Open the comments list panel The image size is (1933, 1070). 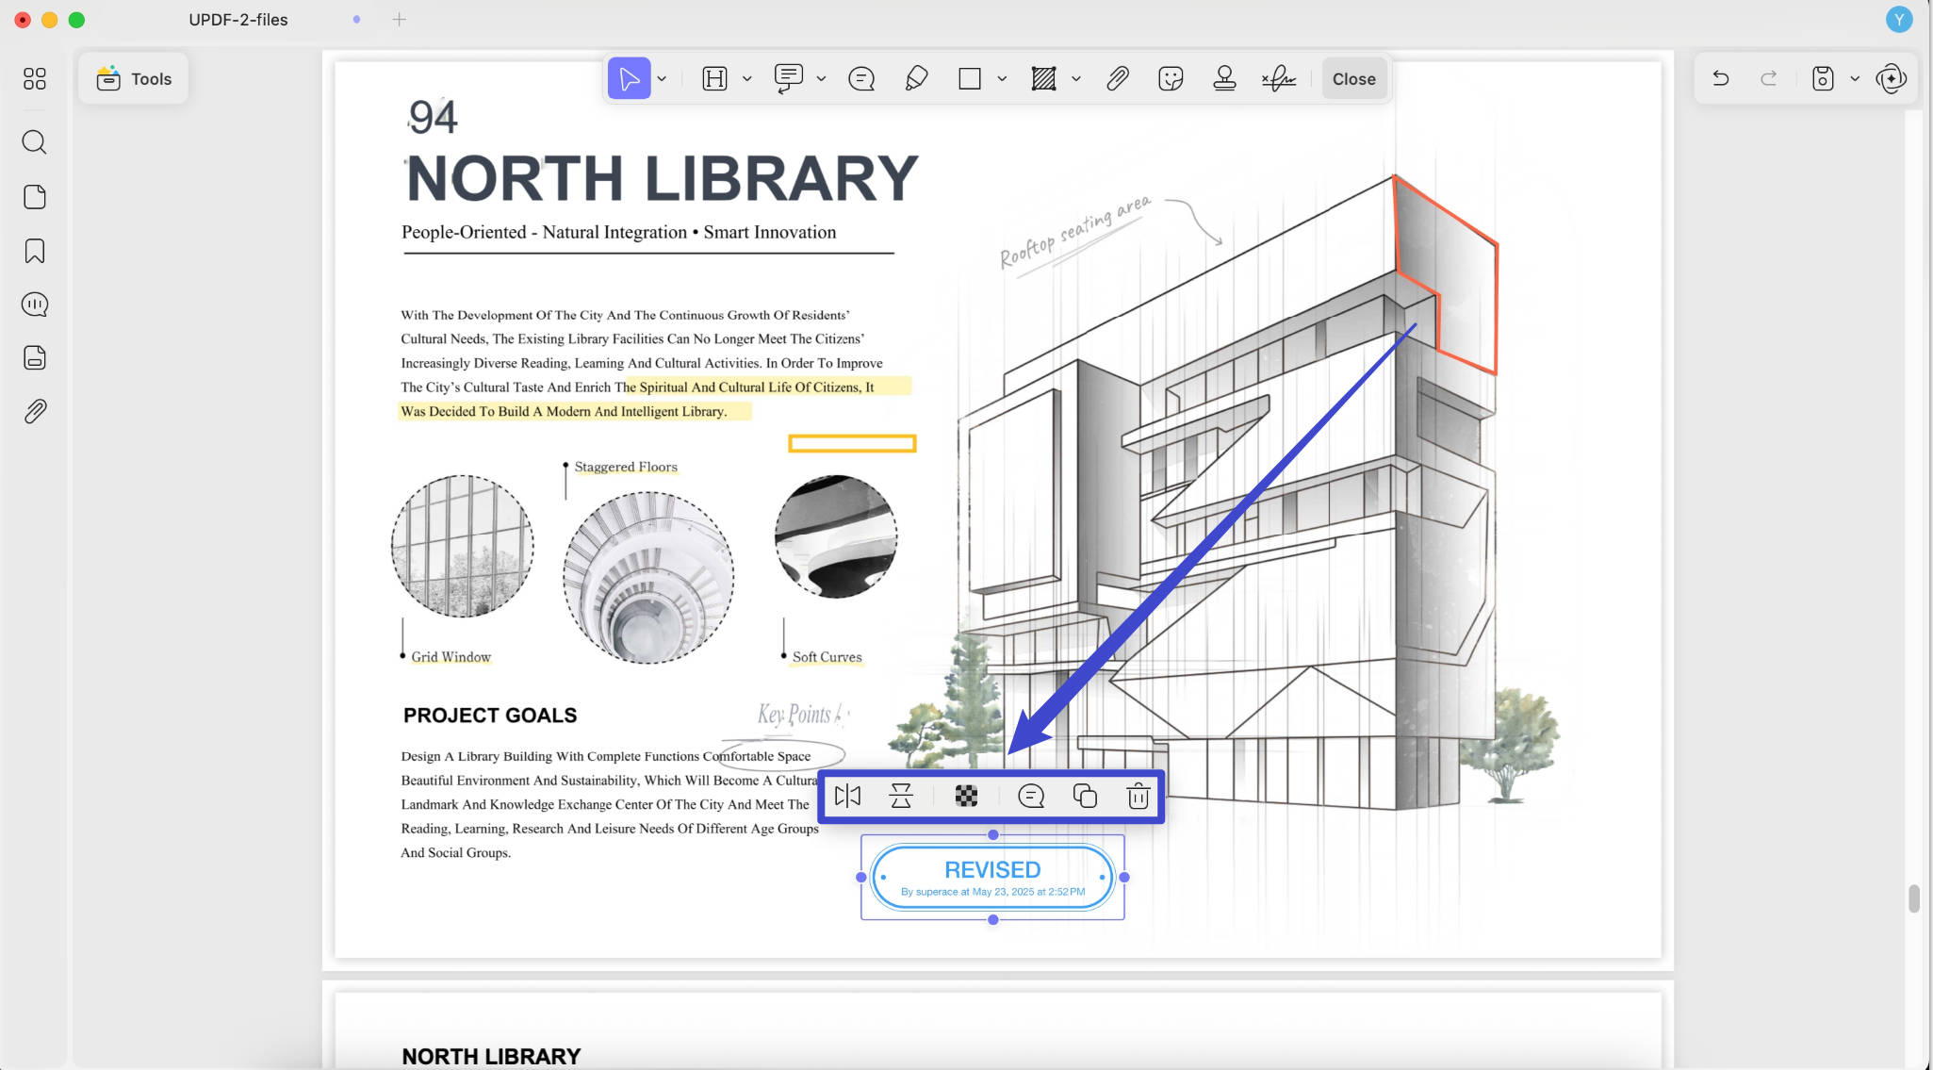click(x=35, y=305)
